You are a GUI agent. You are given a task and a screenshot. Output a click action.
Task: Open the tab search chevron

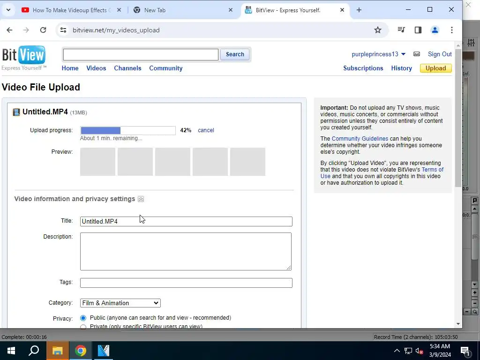click(x=8, y=10)
